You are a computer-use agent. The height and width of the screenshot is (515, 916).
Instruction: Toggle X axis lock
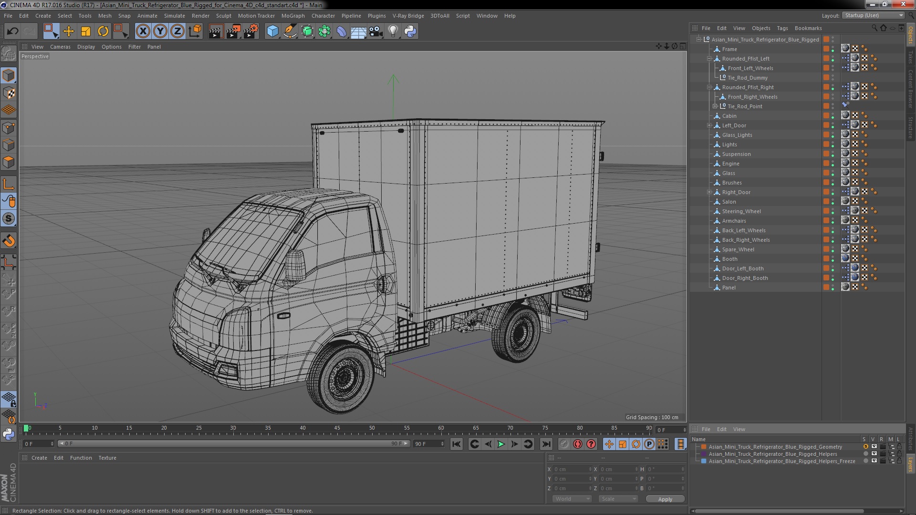143,31
